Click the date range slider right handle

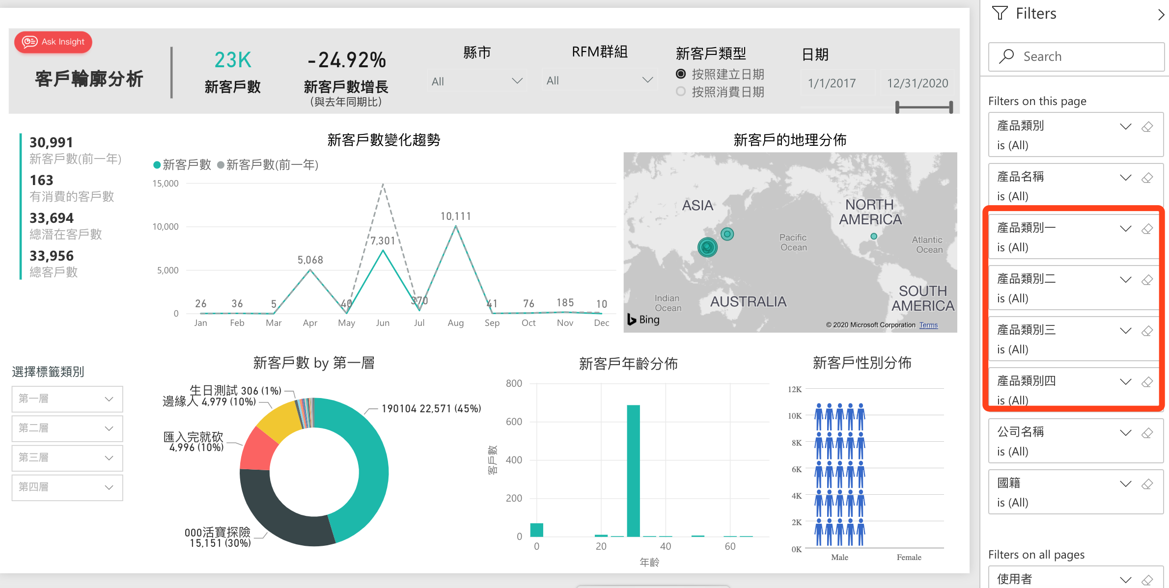tap(951, 107)
